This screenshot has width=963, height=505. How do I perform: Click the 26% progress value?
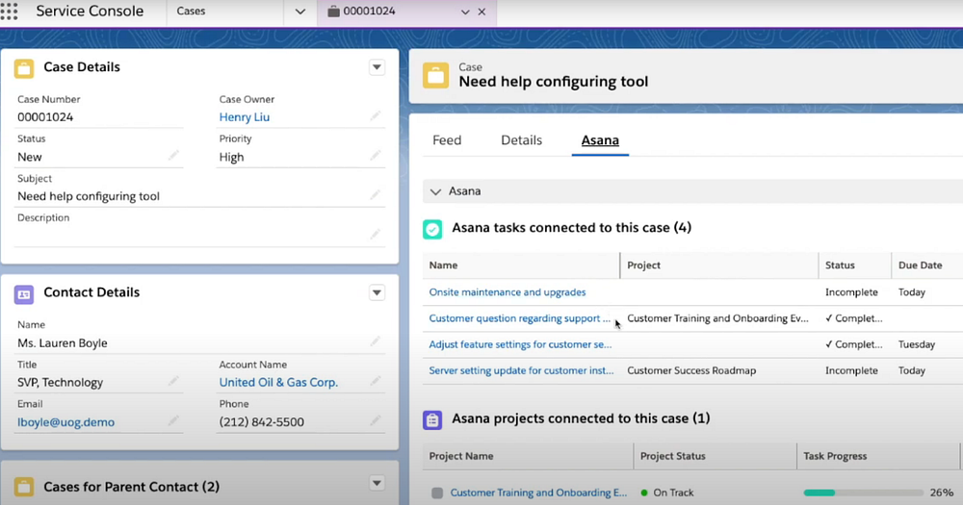point(942,492)
